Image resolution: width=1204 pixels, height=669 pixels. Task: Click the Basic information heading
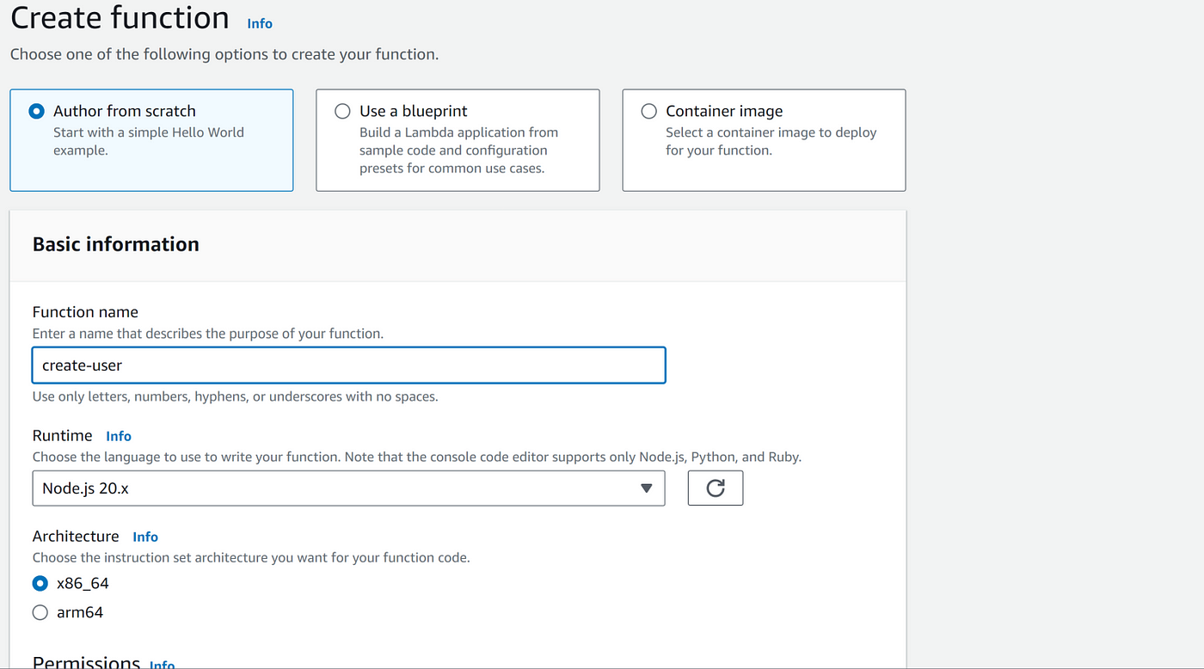point(115,244)
